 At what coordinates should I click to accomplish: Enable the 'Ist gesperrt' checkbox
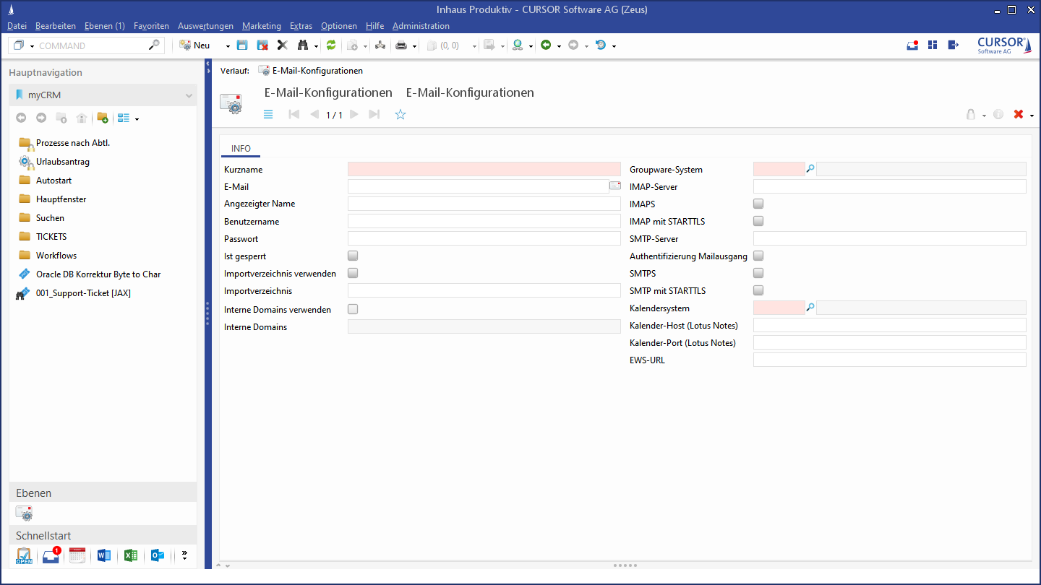pos(353,256)
